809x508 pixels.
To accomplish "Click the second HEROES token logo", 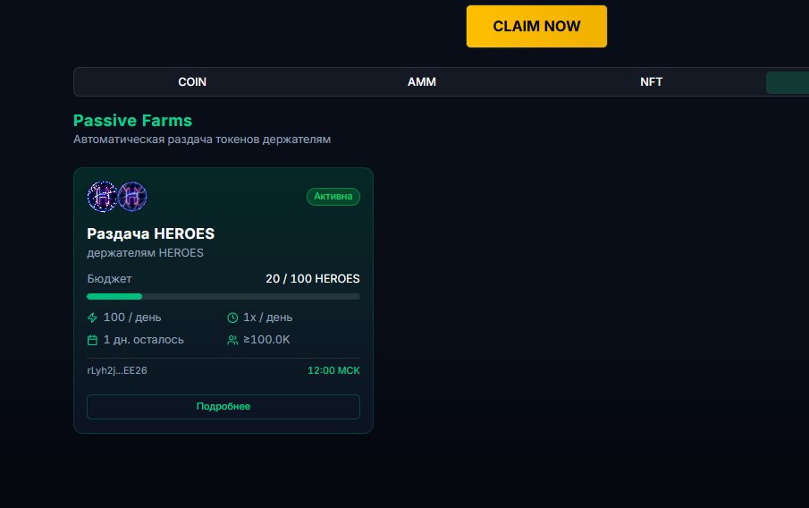I will [x=132, y=197].
